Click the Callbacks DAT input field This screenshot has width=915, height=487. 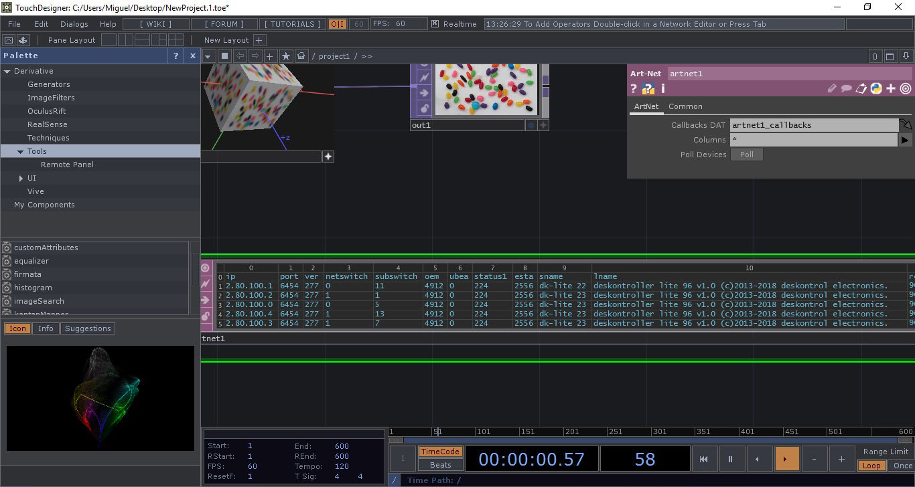click(815, 125)
